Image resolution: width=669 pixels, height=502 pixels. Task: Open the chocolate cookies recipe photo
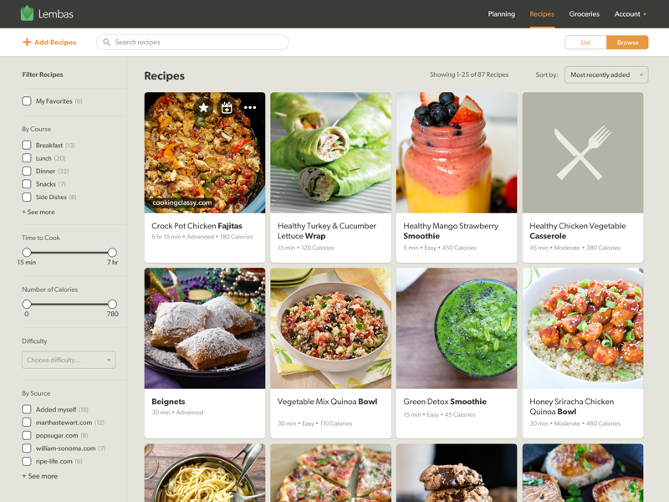(x=457, y=473)
